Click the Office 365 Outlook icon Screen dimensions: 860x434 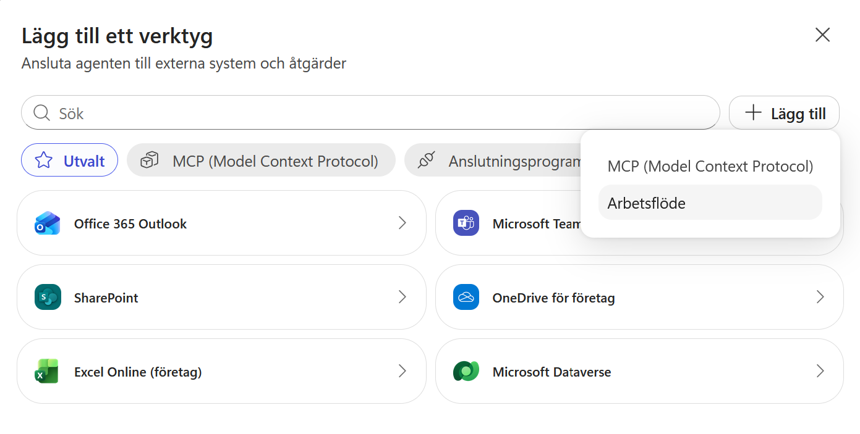48,223
